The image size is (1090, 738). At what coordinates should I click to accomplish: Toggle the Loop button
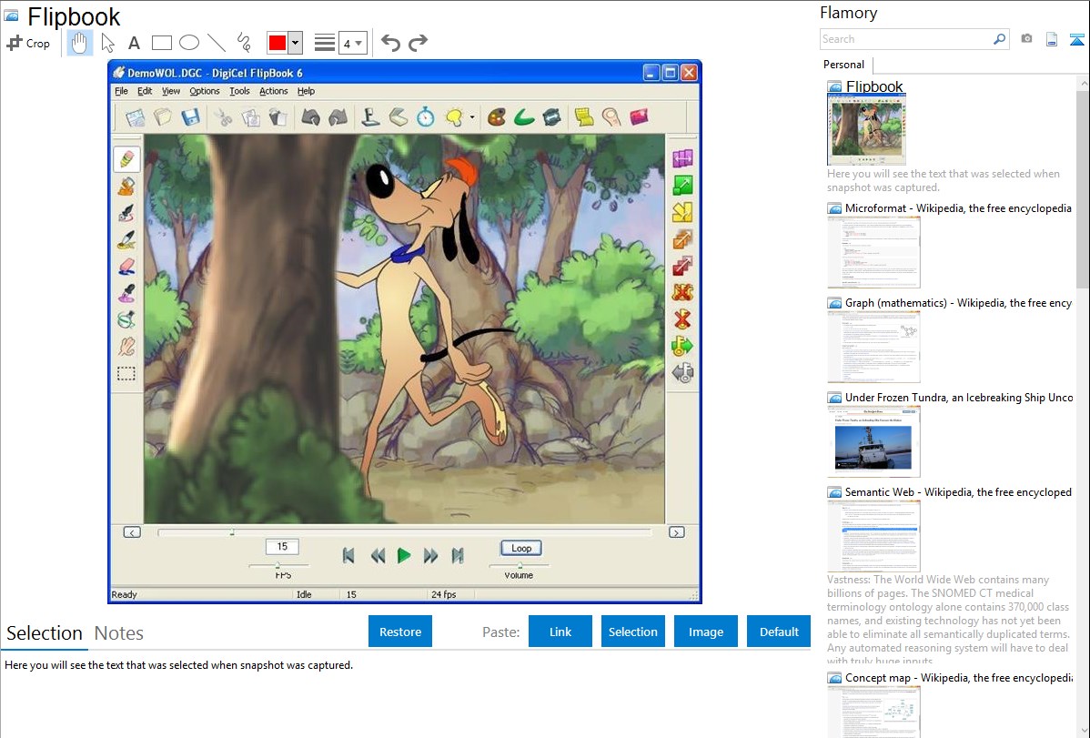coord(521,548)
